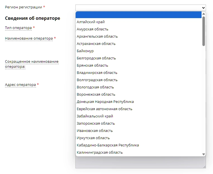Pick Владимирская область from dropdown
Viewport: 213px width, 174px height.
(97, 73)
